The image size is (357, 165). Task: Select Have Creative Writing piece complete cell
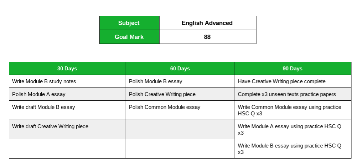click(282, 81)
